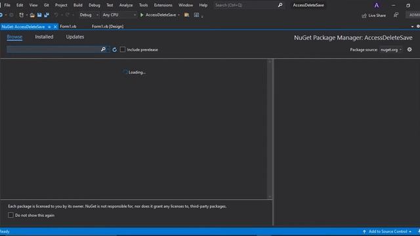This screenshot has width=420, height=236.
Task: Open the File menu
Action: 7,5
